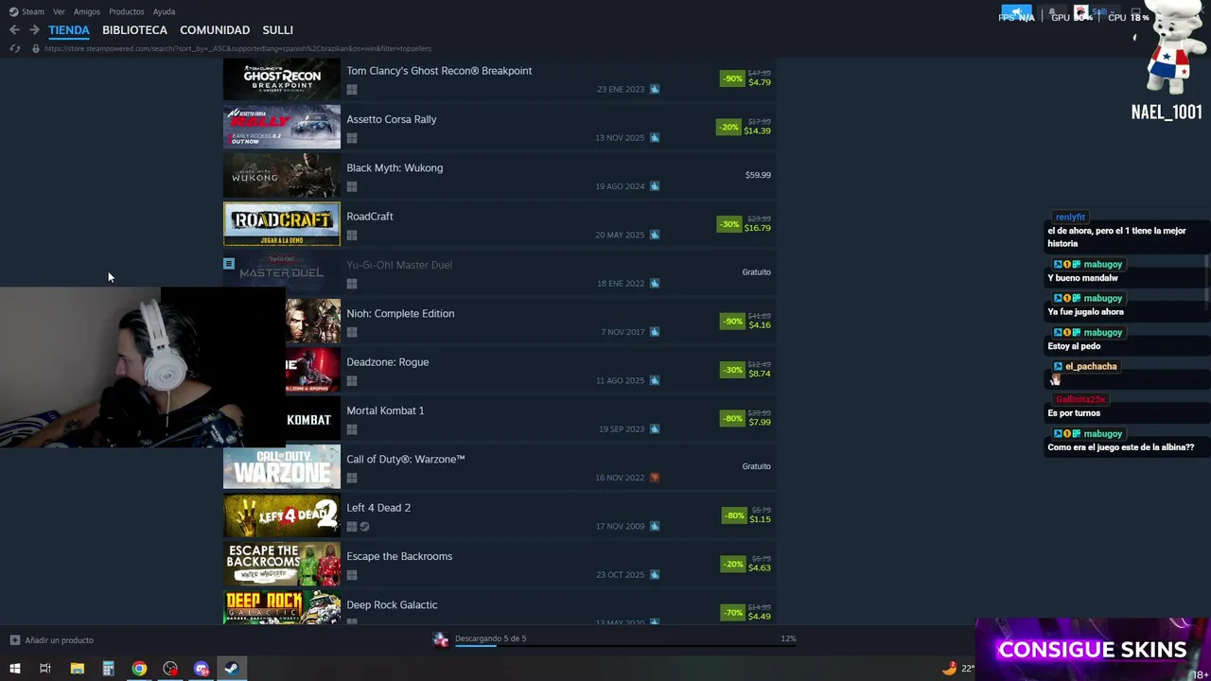Go forward with the forward arrow
The image size is (1211, 681).
[x=34, y=30]
